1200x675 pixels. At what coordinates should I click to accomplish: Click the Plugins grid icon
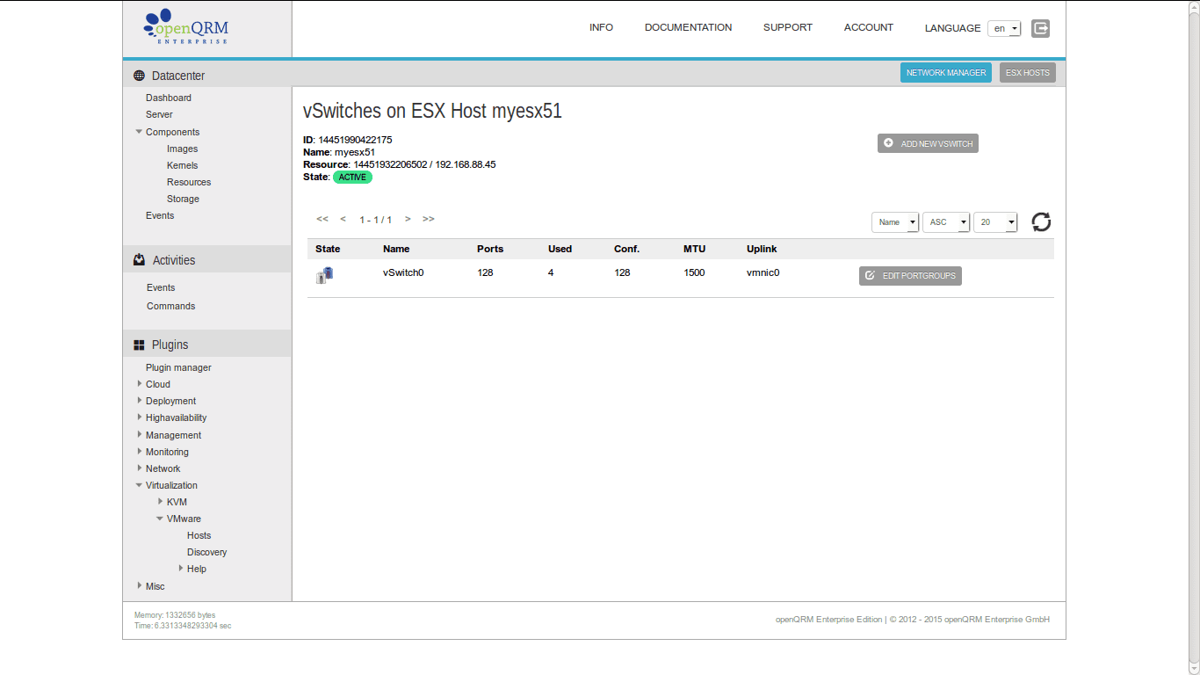pyautogui.click(x=139, y=345)
